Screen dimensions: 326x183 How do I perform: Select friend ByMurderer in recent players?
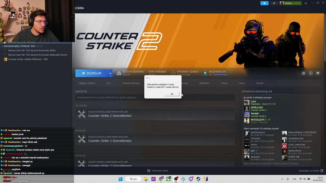[x=295, y=151]
